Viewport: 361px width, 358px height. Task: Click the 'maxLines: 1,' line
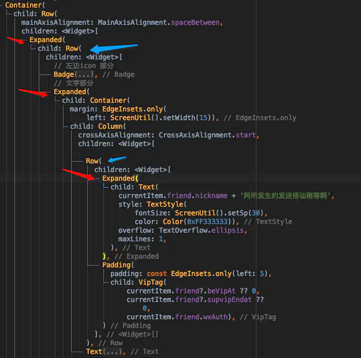click(x=142, y=238)
